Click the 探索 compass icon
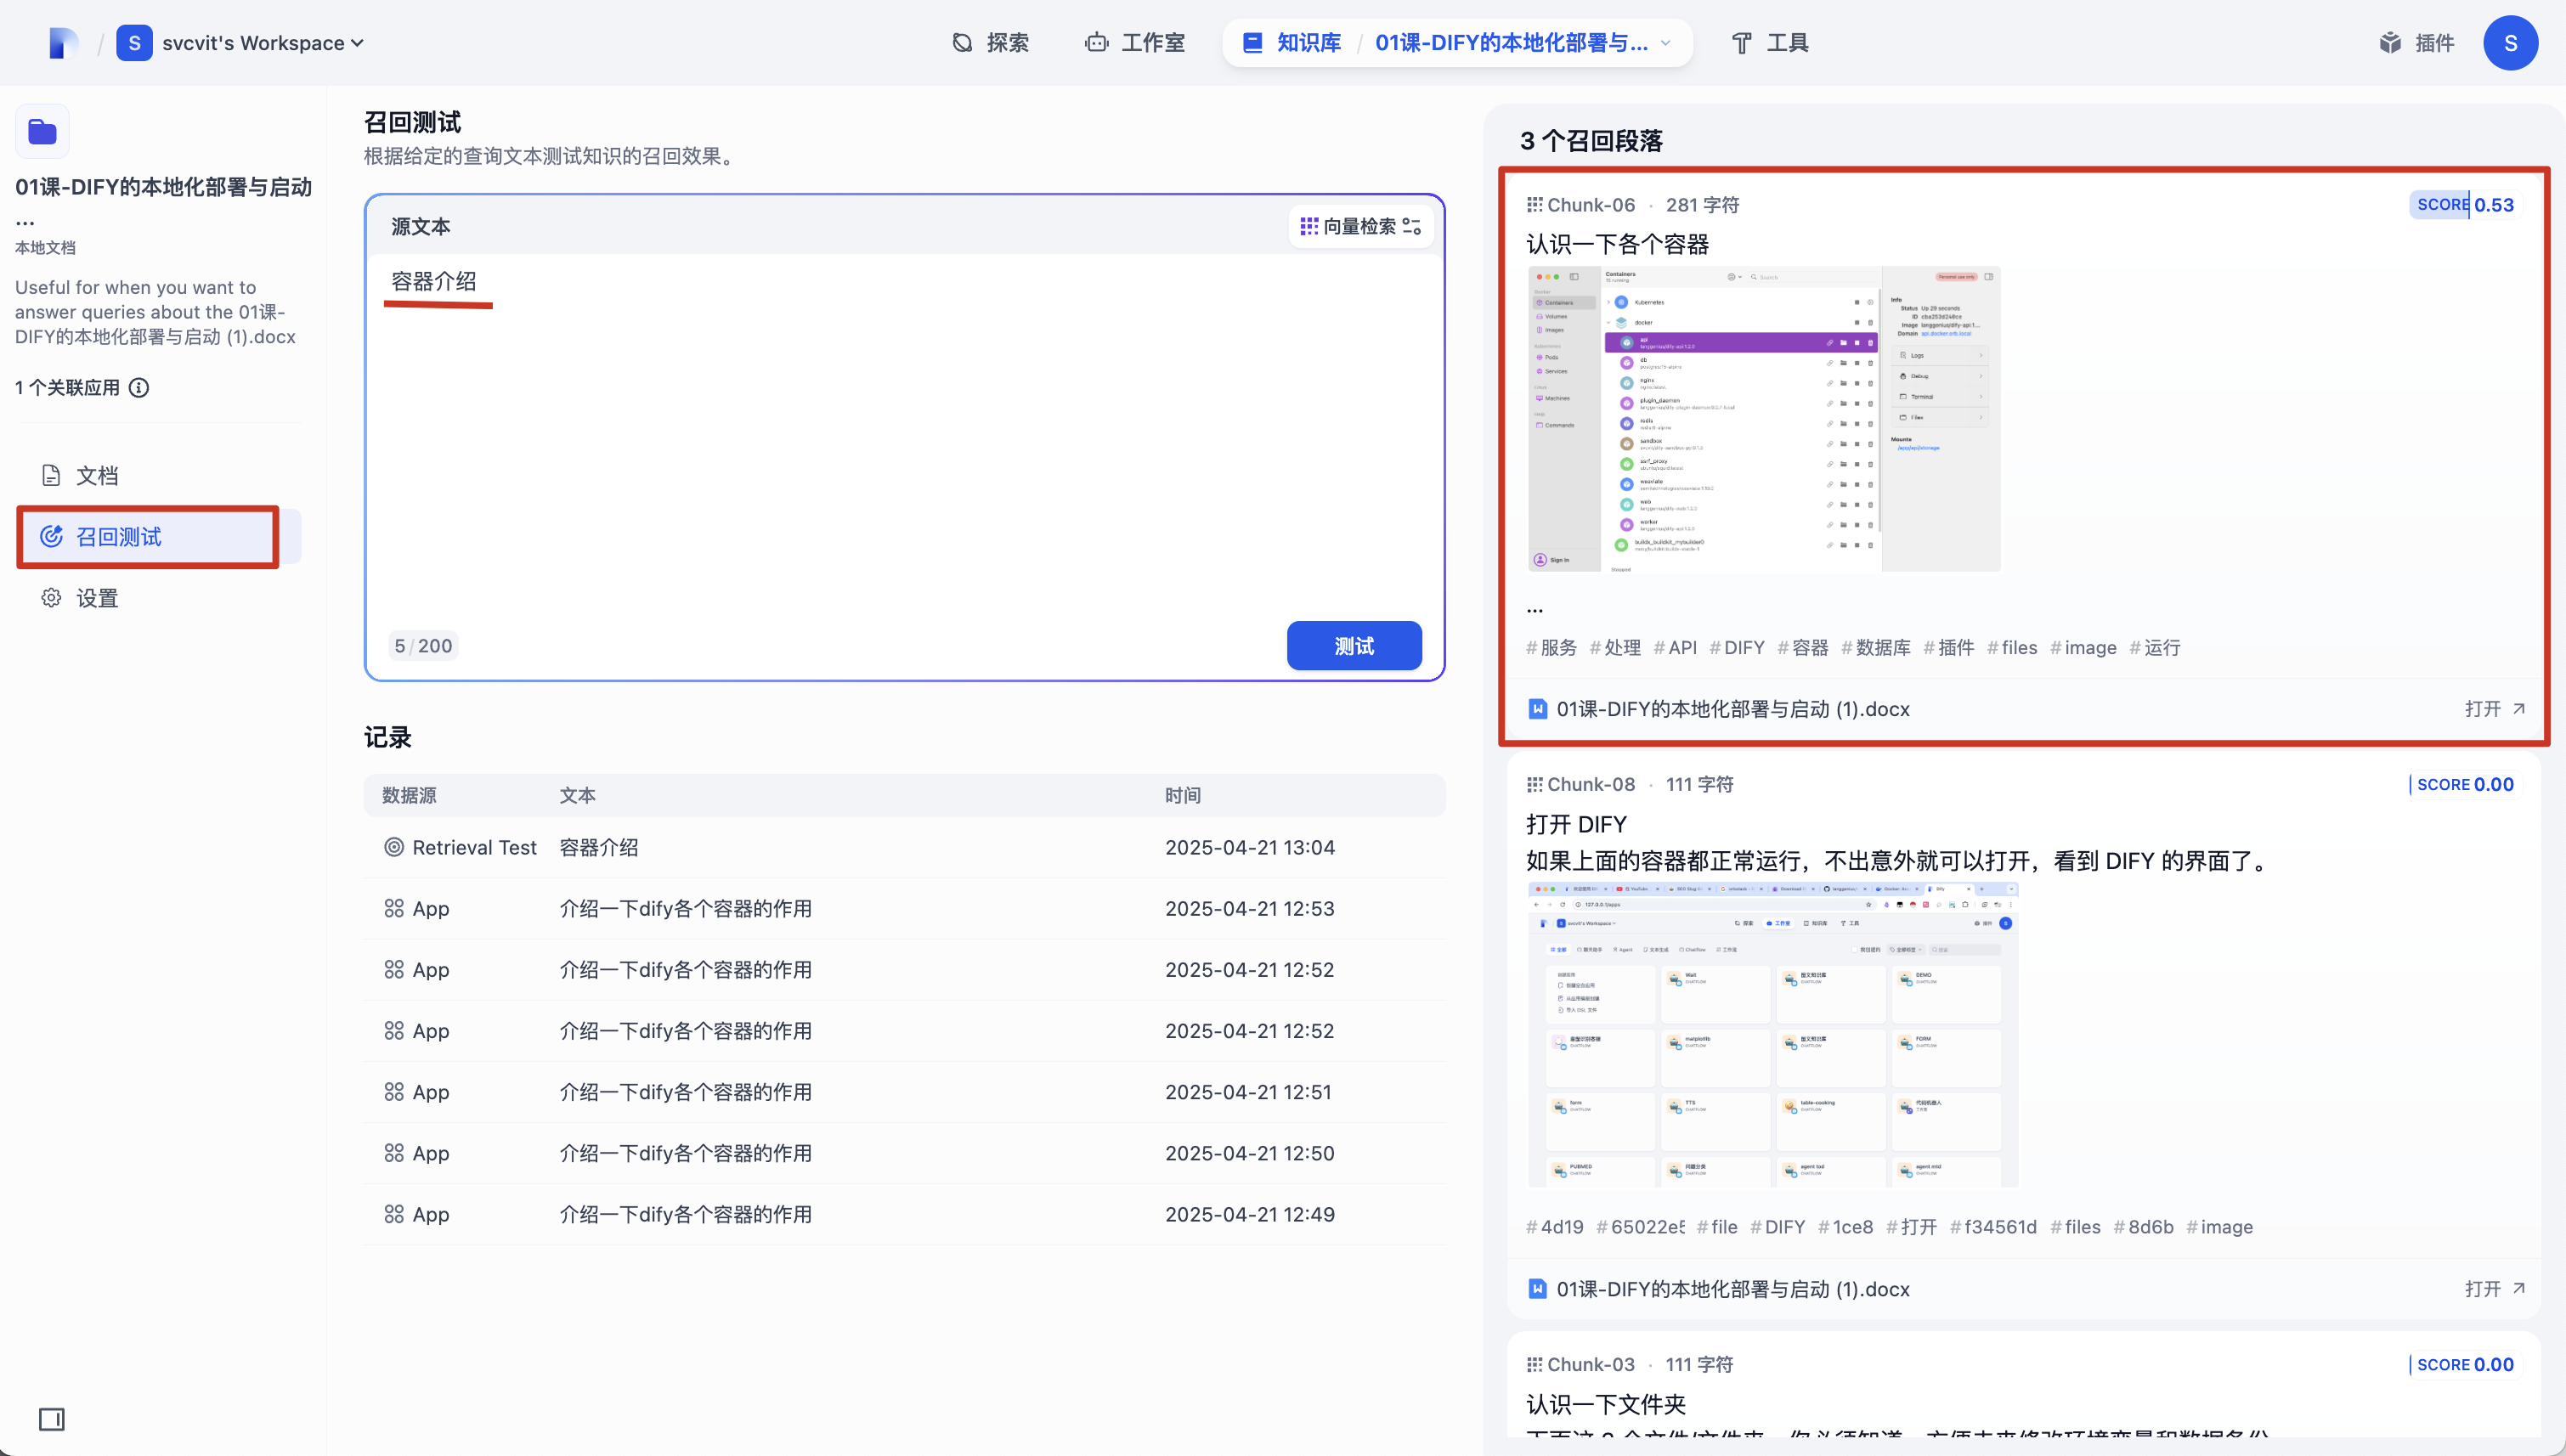Screen dimensions: 2566x1456 pos(962,43)
